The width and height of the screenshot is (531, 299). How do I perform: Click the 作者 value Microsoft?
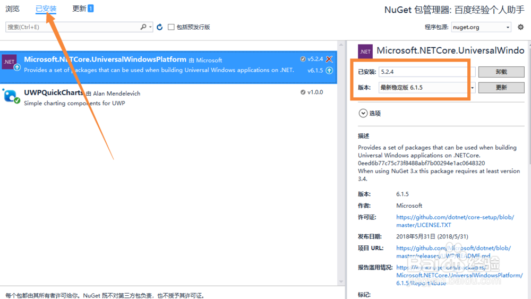[409, 206]
